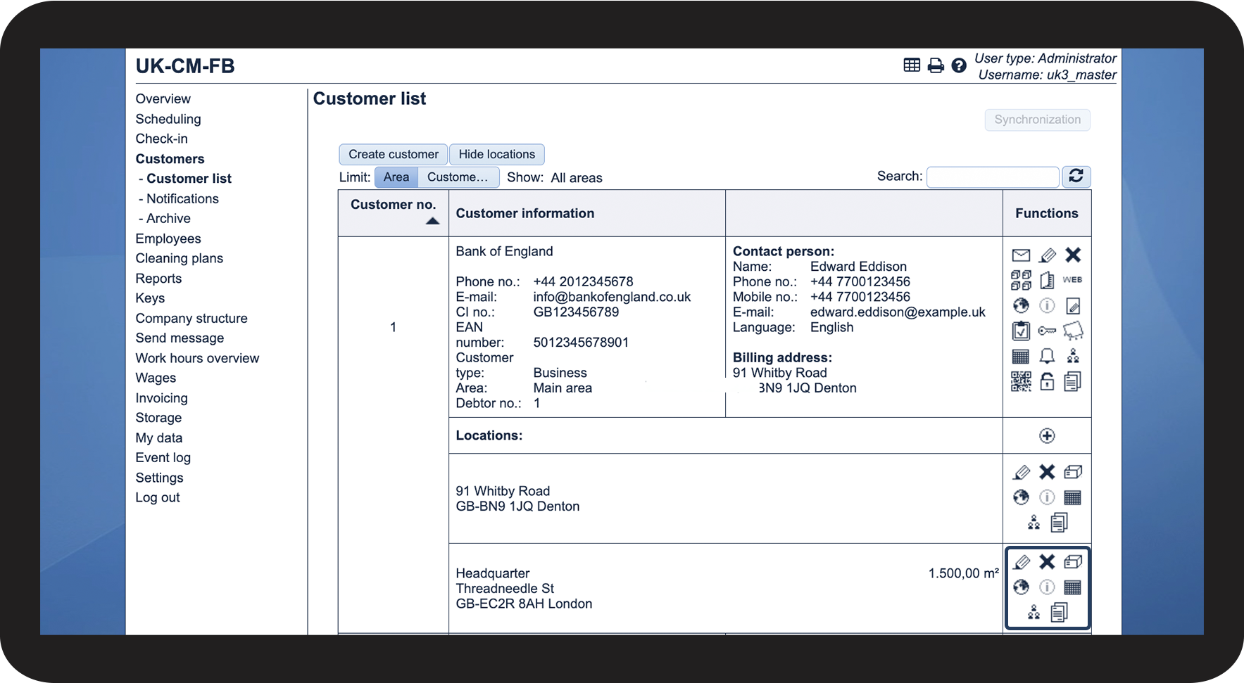1244x683 pixels.
Task: Click the Synchronization button
Action: click(x=1038, y=120)
